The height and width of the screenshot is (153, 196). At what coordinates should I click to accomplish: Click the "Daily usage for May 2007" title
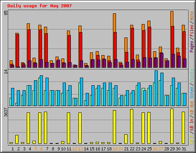(39, 6)
